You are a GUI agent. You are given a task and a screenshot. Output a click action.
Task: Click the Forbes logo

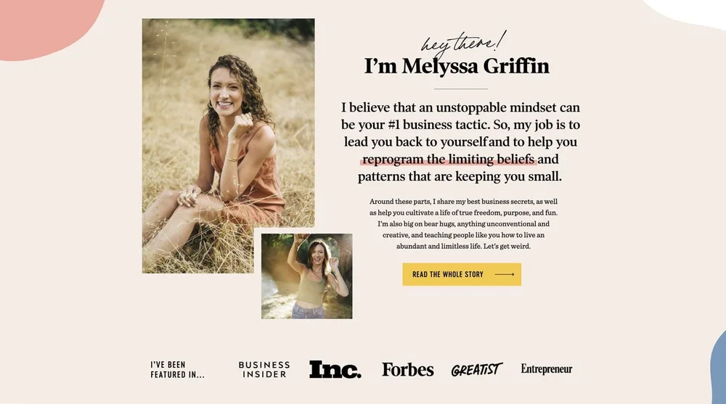[408, 369]
